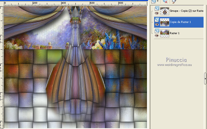Click the Edit Selection brush icon
Image resolution: width=207 pixels, height=129 pixels.
coord(174,1)
